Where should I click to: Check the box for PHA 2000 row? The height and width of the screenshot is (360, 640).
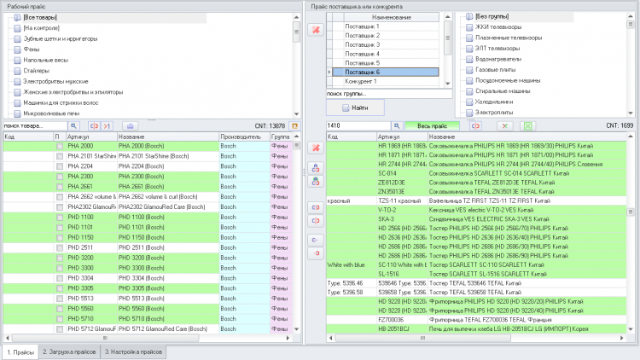[59, 146]
